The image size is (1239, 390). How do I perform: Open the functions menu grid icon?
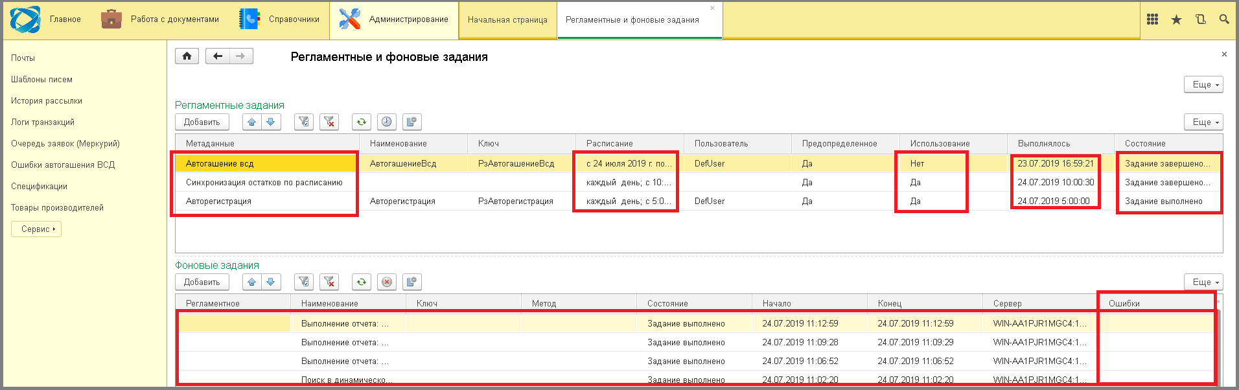pos(1152,19)
